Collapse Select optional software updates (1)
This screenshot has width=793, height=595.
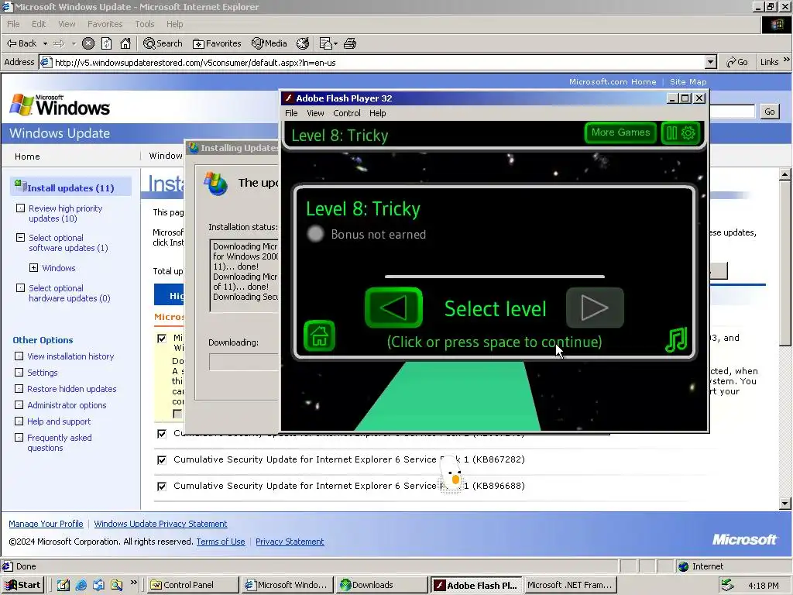coord(20,237)
